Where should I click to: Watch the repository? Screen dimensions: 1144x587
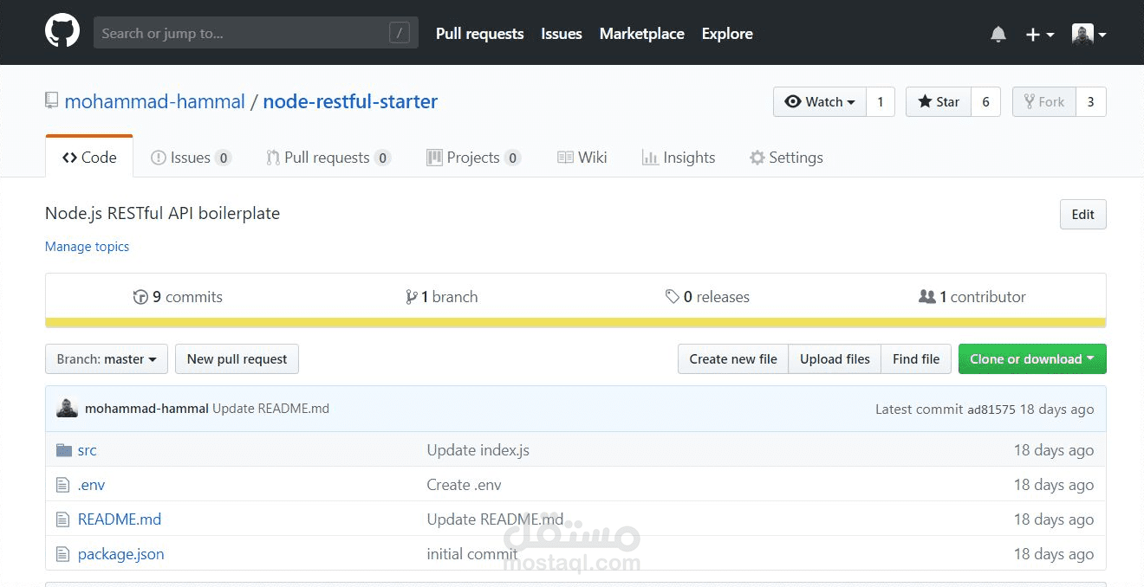click(x=818, y=101)
